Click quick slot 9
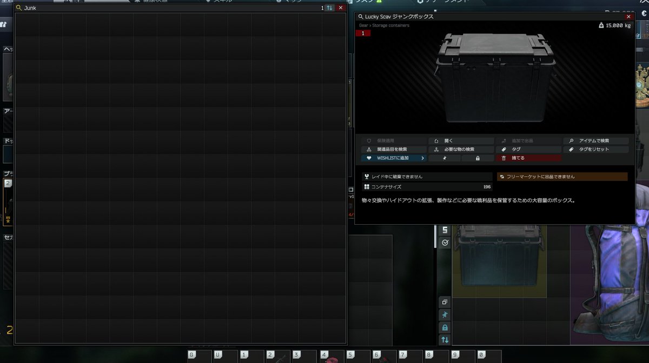Viewport: 649px width, 363px height. click(x=462, y=357)
